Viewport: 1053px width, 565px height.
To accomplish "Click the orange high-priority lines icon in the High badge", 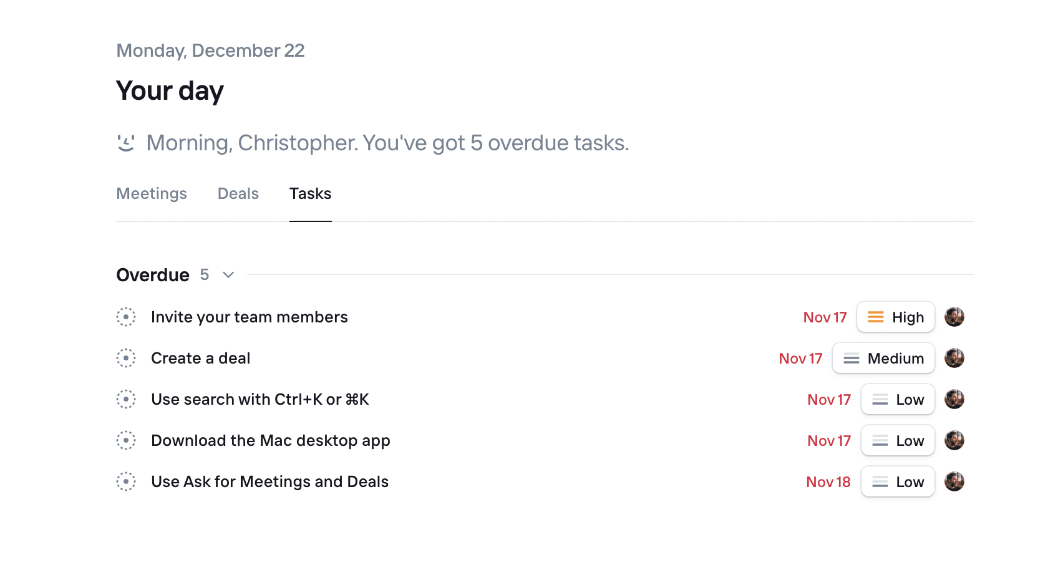I will pos(876,317).
